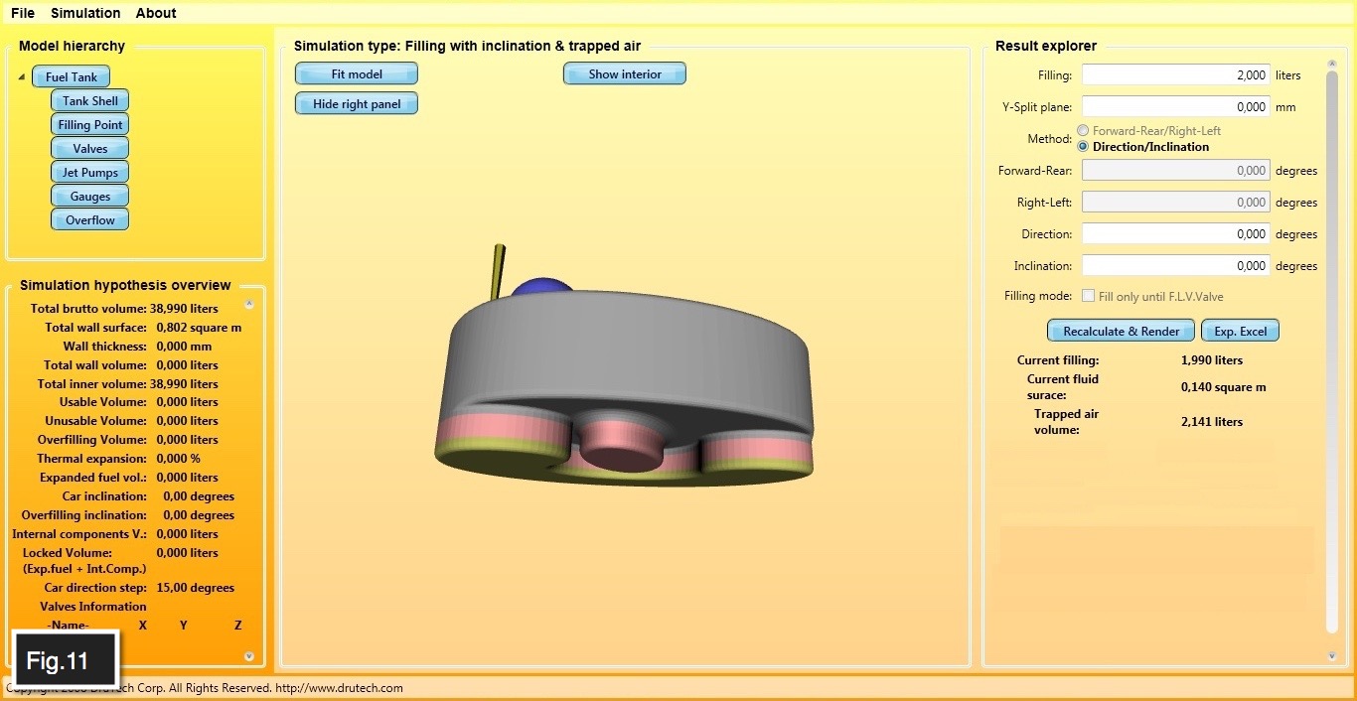Image resolution: width=1357 pixels, height=701 pixels.
Task: Collapse the Fuel Tank tree node arrow
Action: tap(22, 77)
